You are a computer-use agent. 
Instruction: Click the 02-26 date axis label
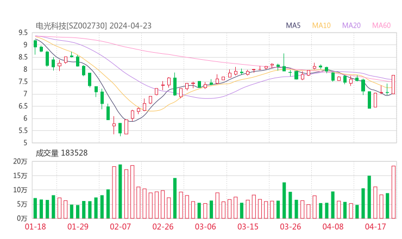coord(163,227)
